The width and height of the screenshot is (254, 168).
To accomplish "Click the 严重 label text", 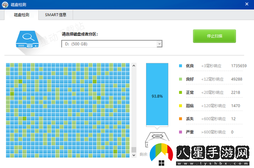I will pyautogui.click(x=190, y=132).
